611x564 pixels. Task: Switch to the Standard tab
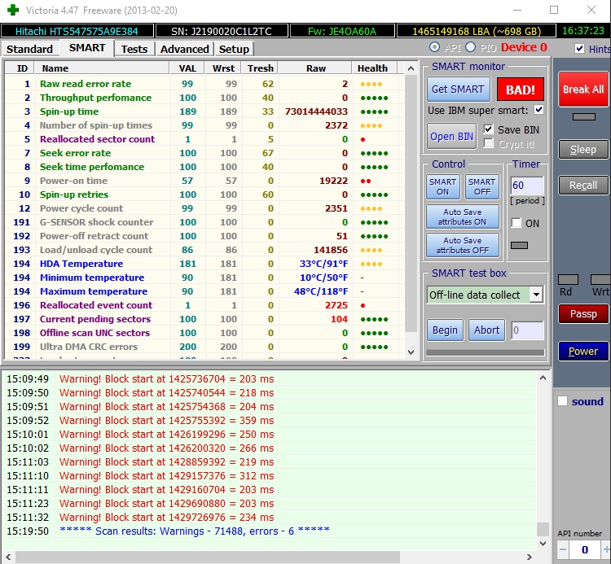(x=29, y=49)
